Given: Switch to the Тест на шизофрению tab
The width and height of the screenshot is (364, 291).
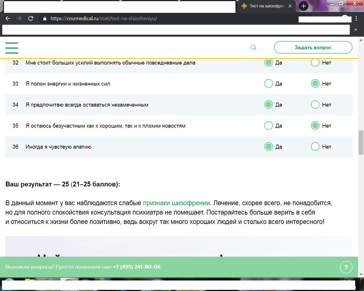Looking at the screenshot, I should [x=267, y=6].
